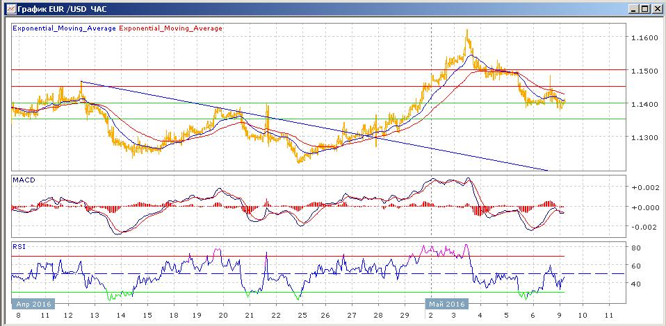Click date label 20 on time axis
The image size is (666, 326).
point(223,316)
